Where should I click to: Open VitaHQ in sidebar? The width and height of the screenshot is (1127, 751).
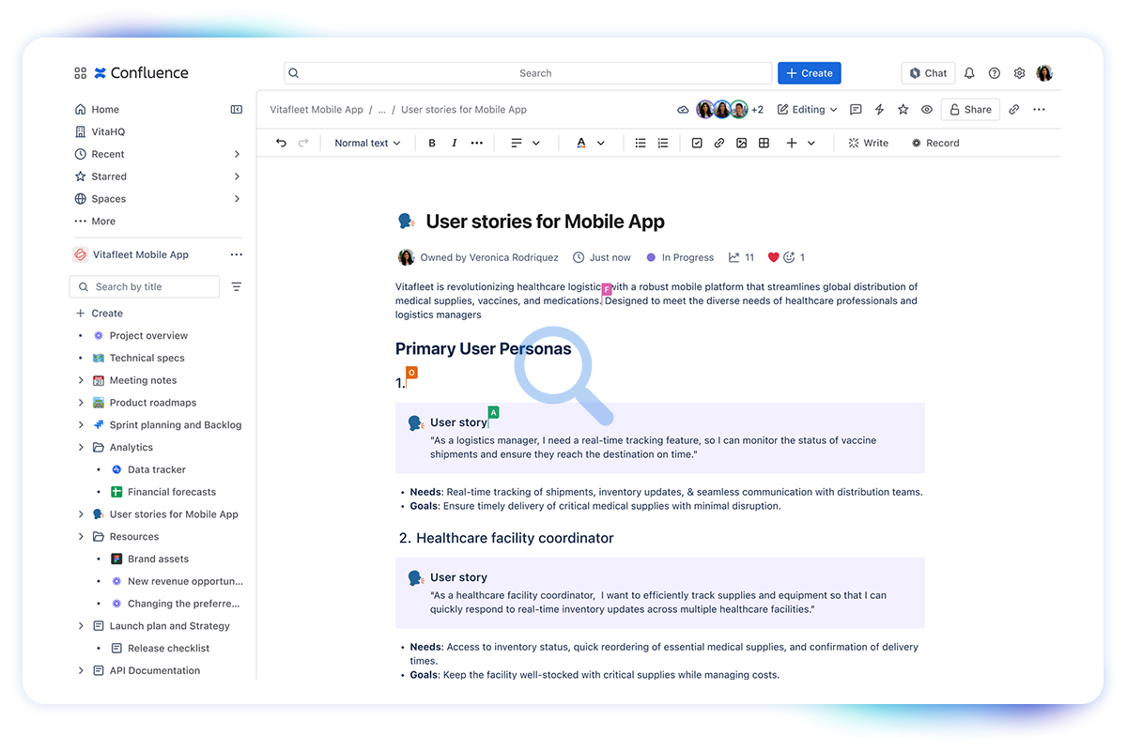pyautogui.click(x=100, y=132)
